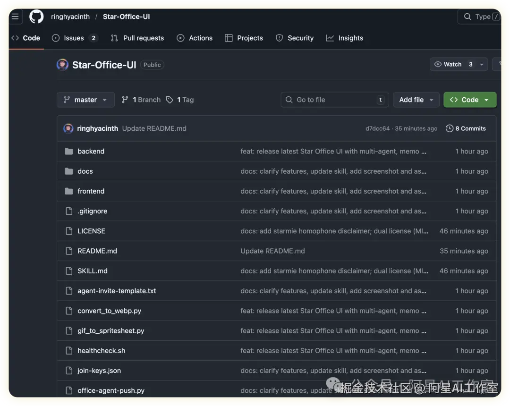Open the Security tab
This screenshot has width=510, height=406.
[x=295, y=38]
